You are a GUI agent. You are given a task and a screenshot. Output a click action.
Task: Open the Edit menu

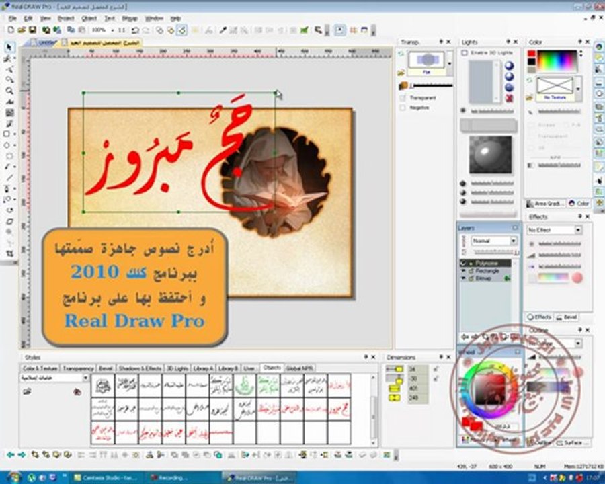[28, 18]
